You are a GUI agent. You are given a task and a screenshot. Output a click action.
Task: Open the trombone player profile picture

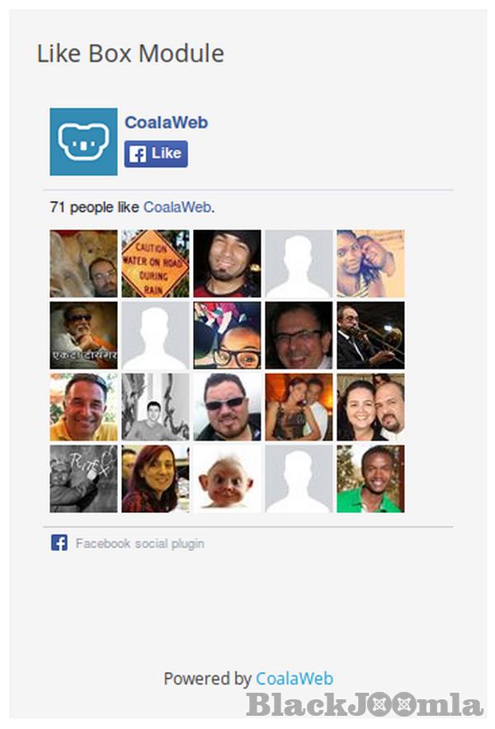click(370, 335)
